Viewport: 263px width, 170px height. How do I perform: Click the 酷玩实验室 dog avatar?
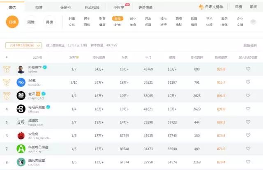pyautogui.click(x=21, y=162)
